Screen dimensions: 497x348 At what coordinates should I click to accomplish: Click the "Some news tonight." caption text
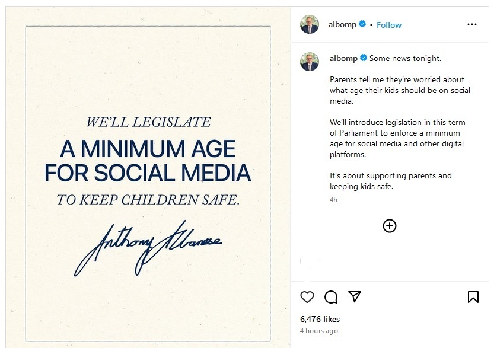pos(405,59)
